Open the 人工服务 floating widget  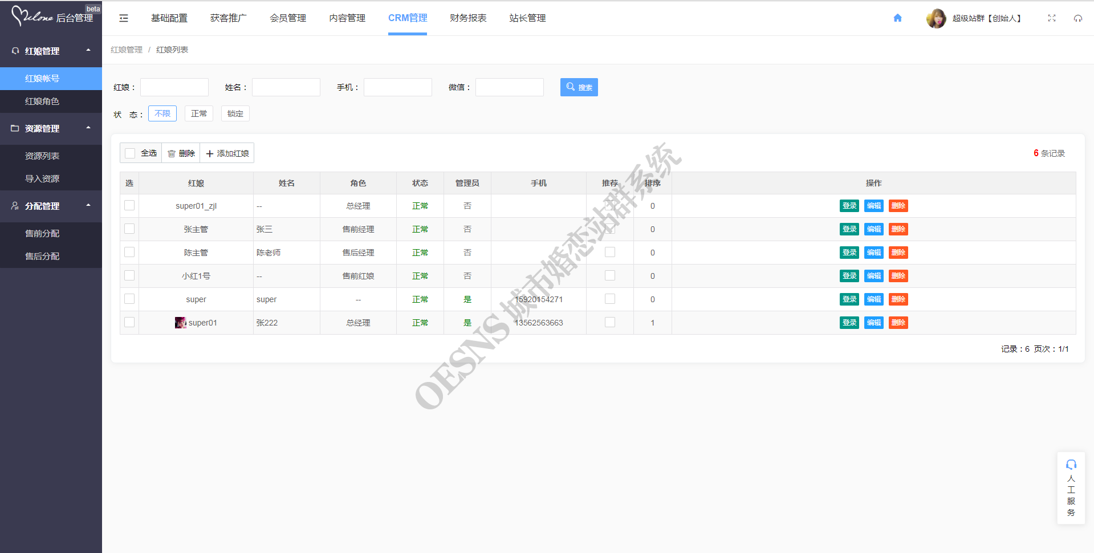[1071, 488]
